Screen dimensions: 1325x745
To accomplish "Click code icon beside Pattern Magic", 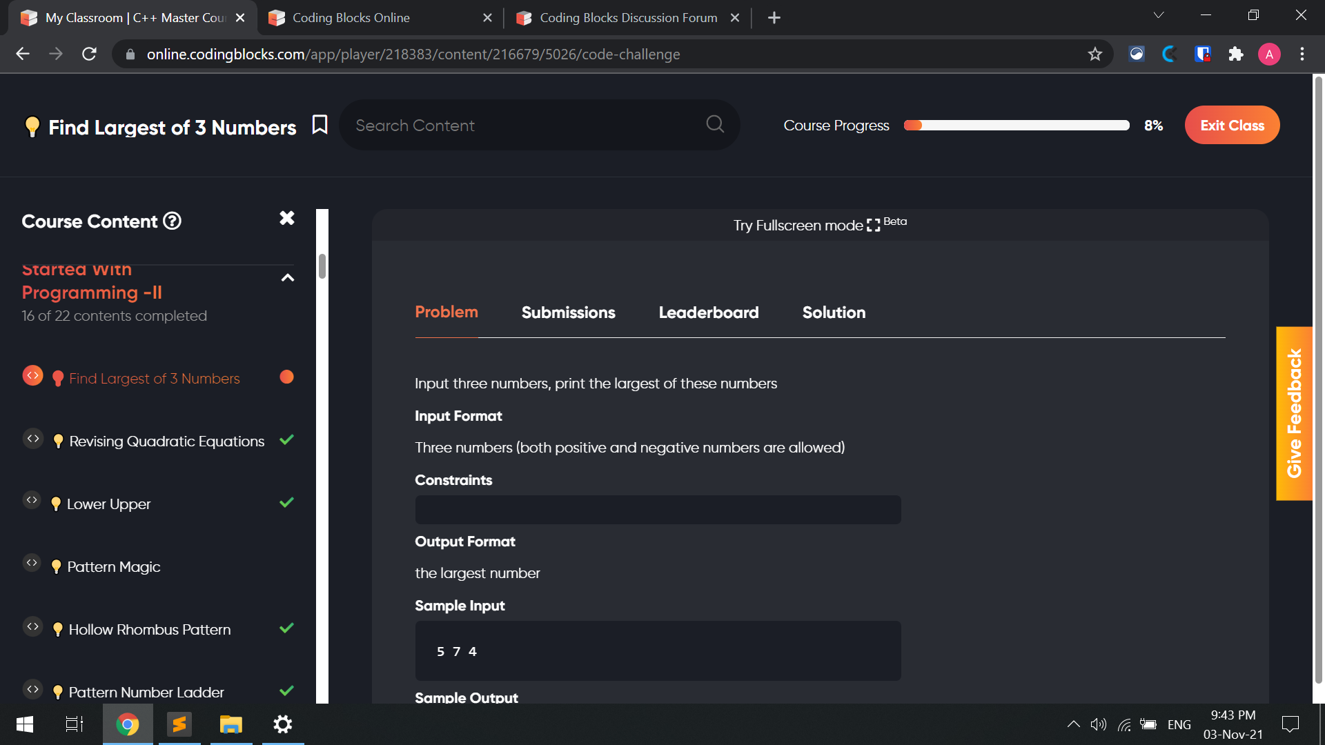I will (32, 563).
